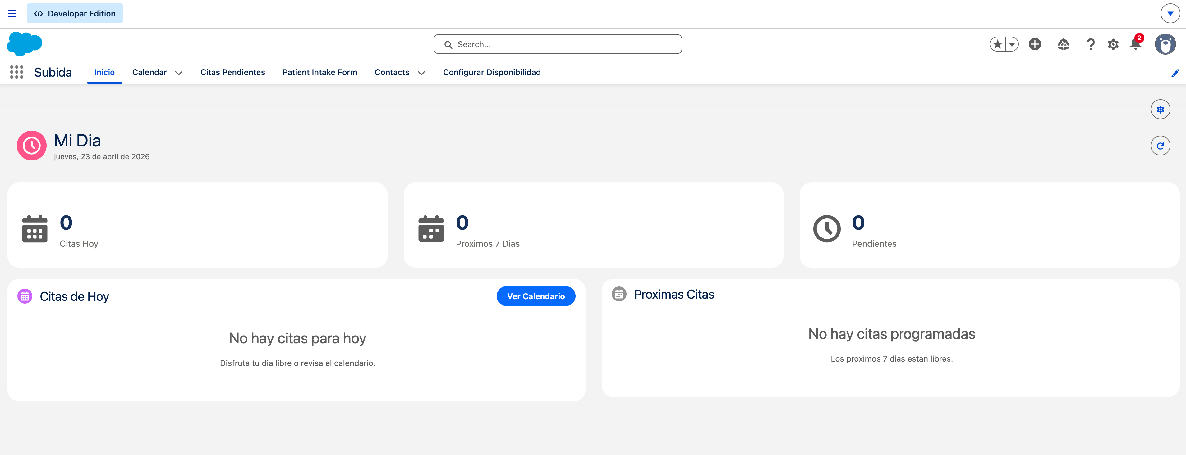Click the pencil edit navigation icon
This screenshot has height=455, width=1186.
tap(1175, 73)
